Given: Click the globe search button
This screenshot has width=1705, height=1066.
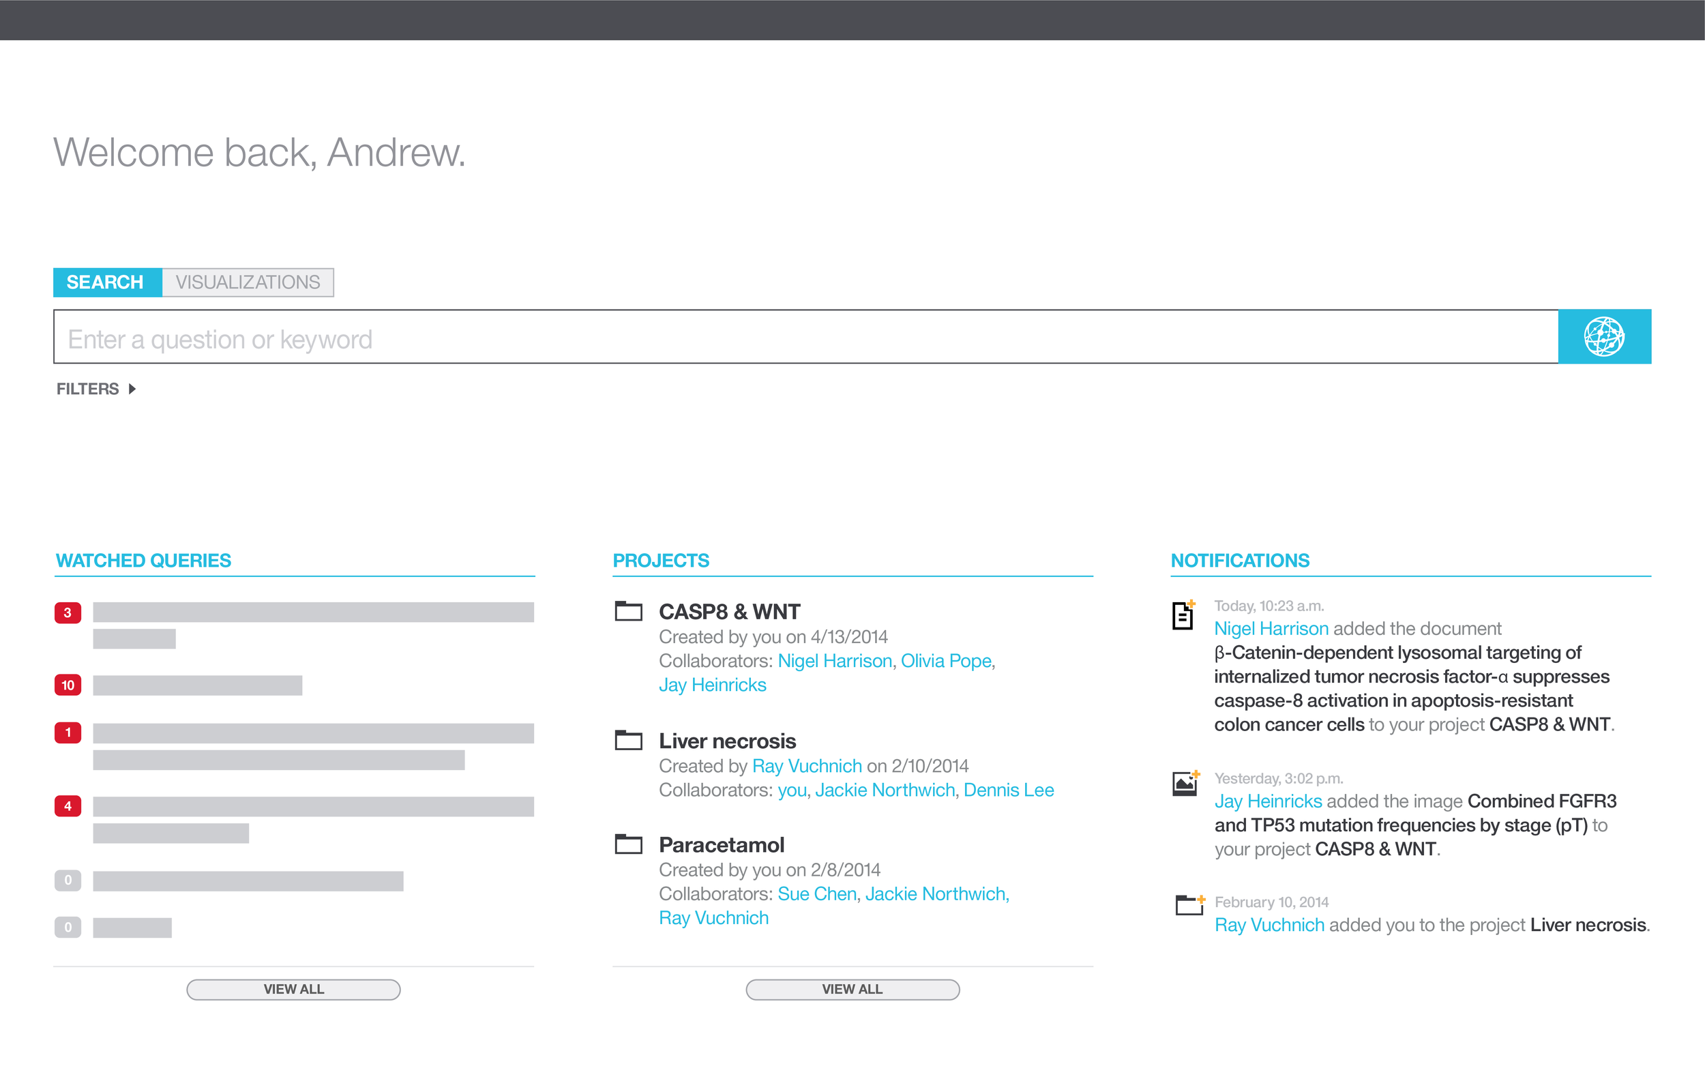Looking at the screenshot, I should [1603, 336].
